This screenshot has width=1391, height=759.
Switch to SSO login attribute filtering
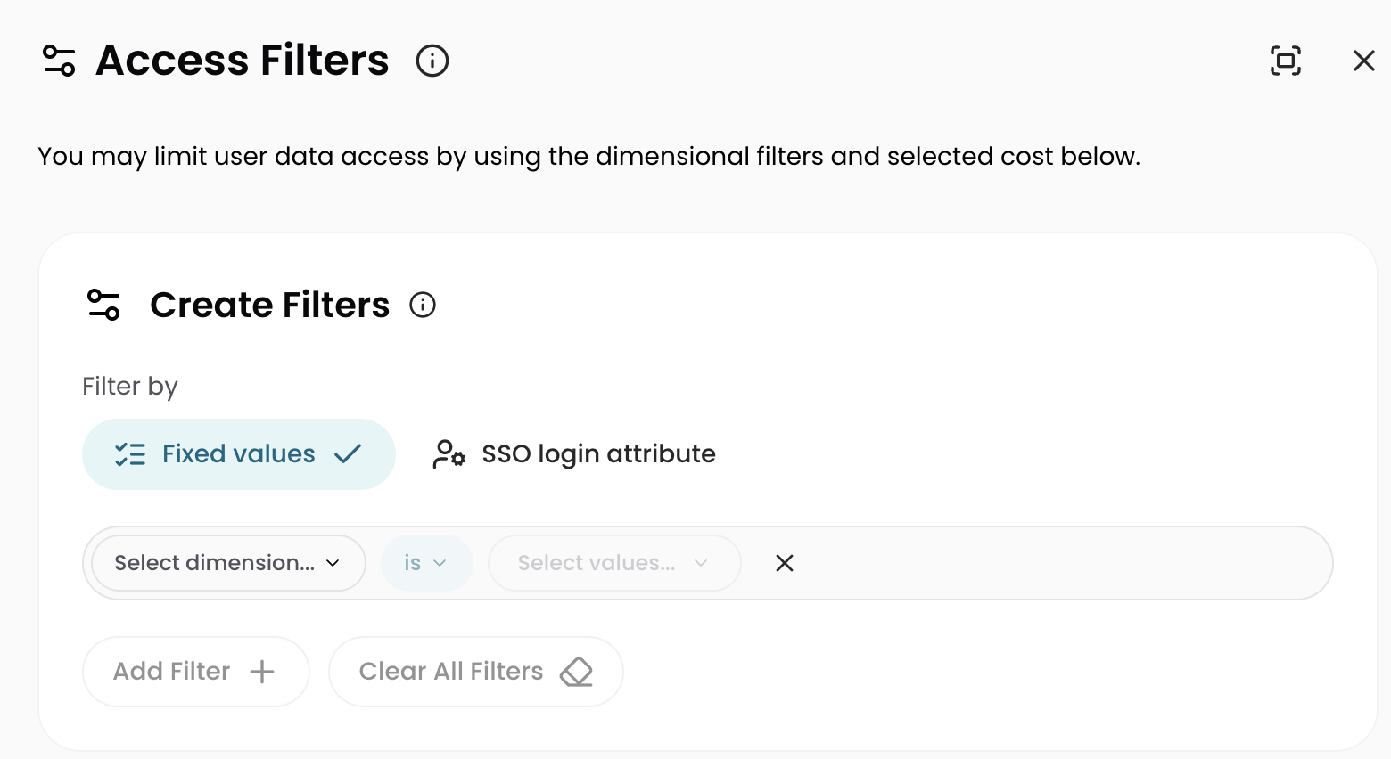pyautogui.click(x=573, y=454)
